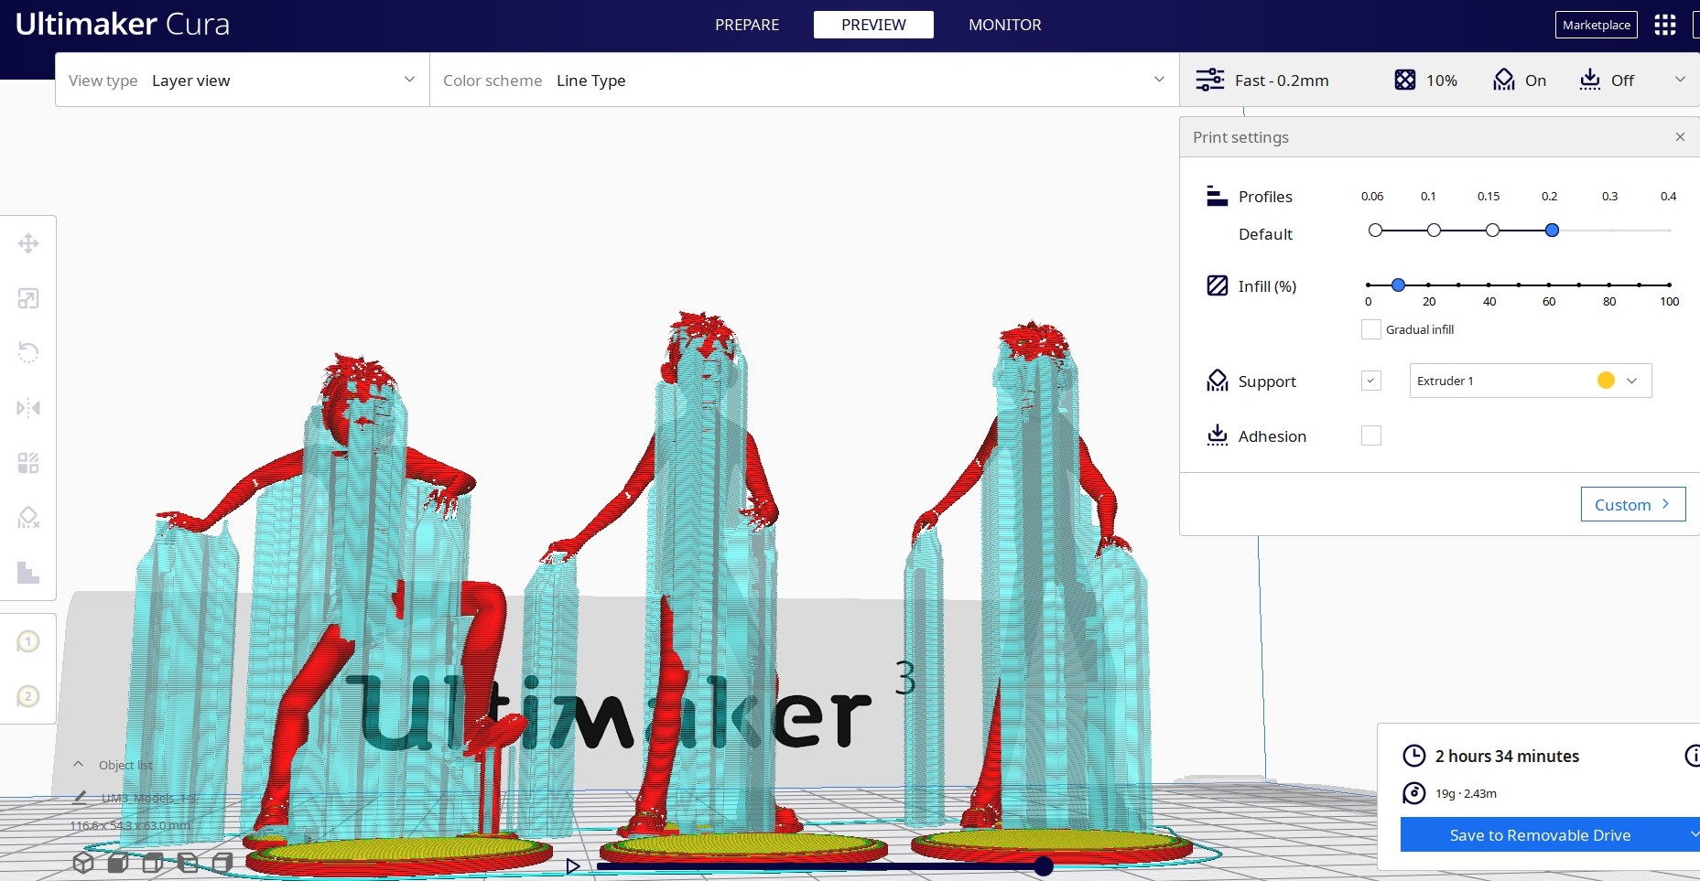
Task: Click Save to Removable Drive button
Action: pyautogui.click(x=1540, y=835)
